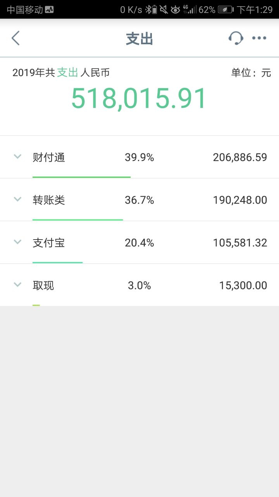Expand the 财付通 category chevron
The height and width of the screenshot is (497, 279).
17,156
